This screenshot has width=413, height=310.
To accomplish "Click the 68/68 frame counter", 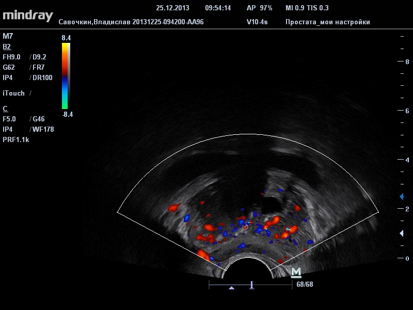I will coord(305,285).
